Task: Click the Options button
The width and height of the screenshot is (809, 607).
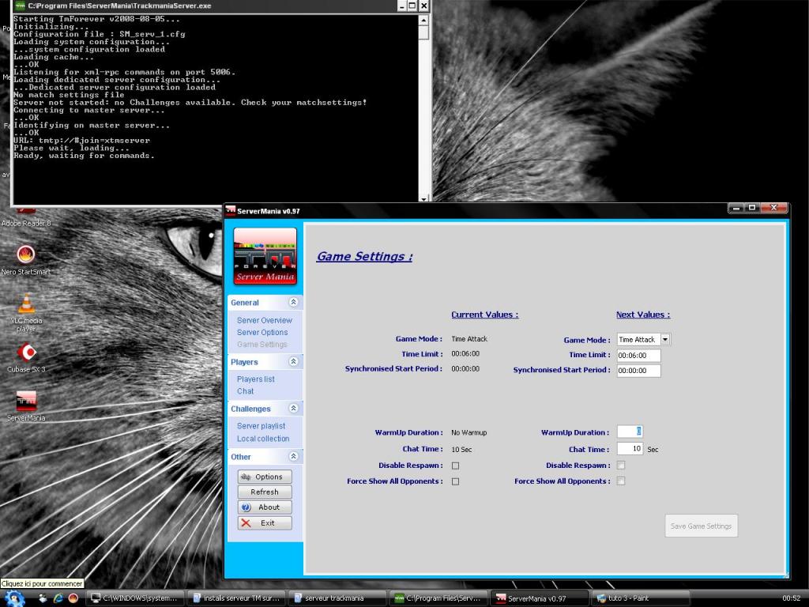Action: [265, 477]
